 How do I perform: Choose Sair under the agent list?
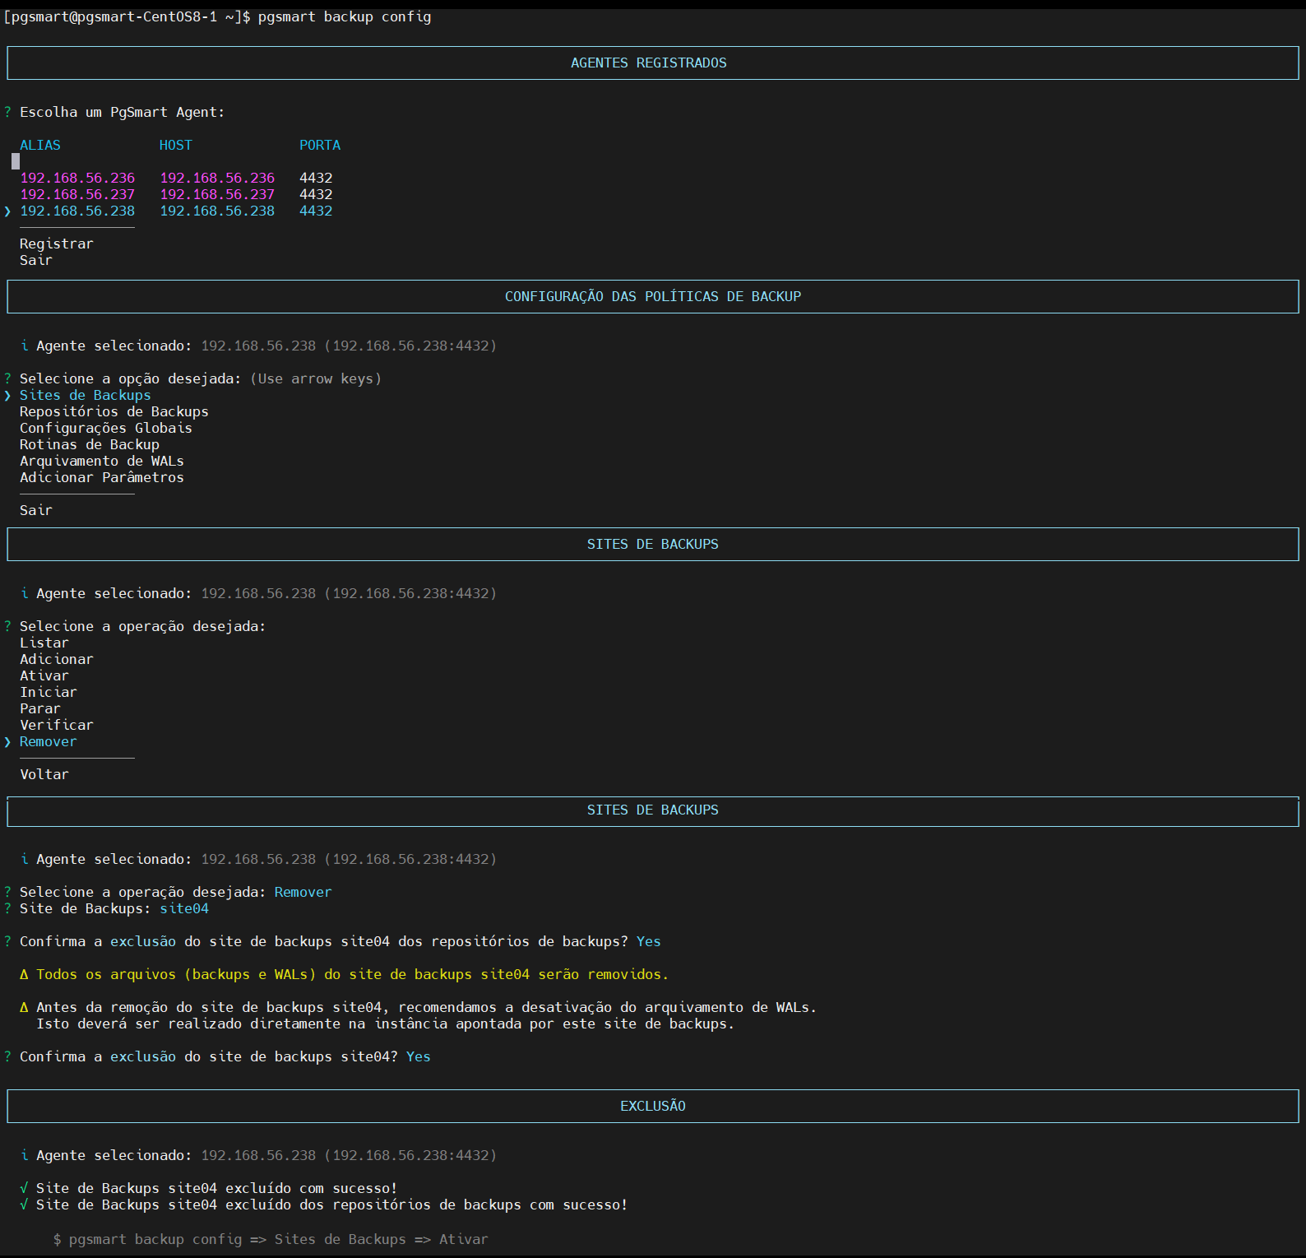[x=36, y=260]
